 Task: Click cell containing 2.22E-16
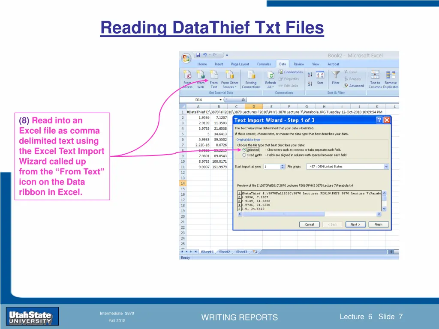pyautogui.click(x=198, y=145)
